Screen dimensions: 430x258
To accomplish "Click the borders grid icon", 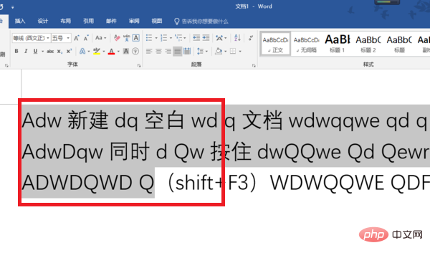I will click(233, 51).
